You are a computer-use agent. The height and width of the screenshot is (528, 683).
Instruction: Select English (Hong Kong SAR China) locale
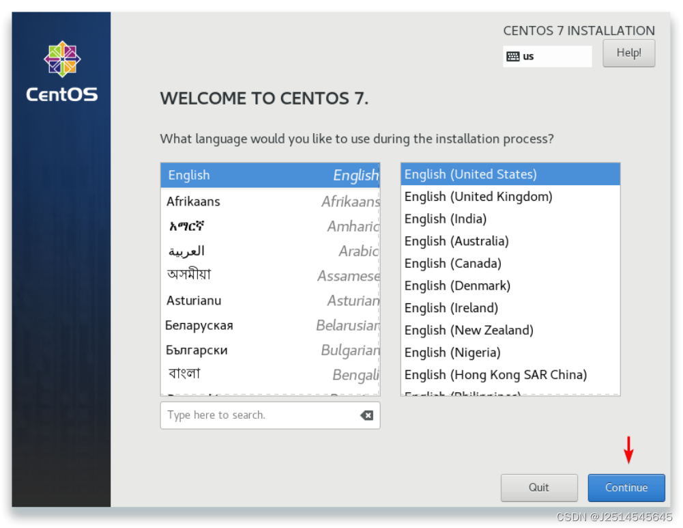510,374
